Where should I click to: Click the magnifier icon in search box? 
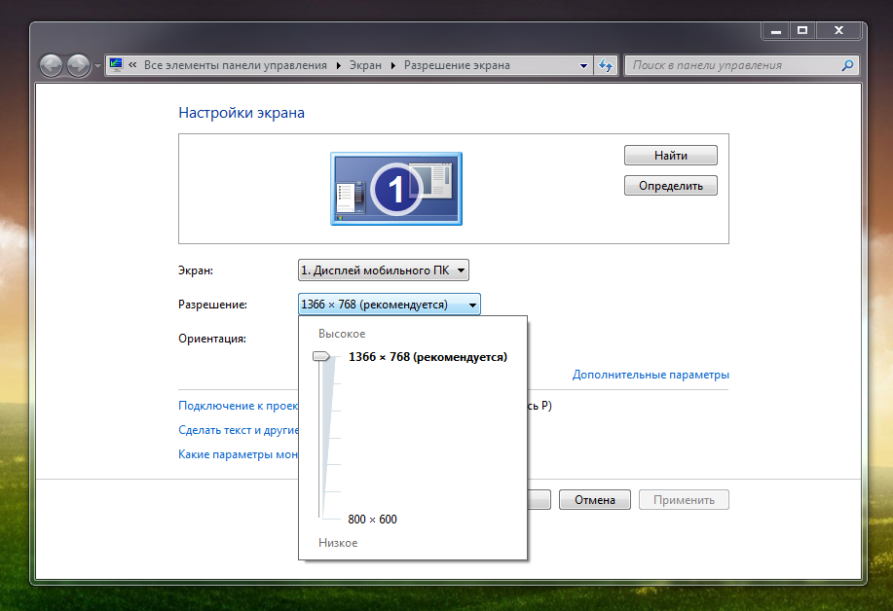(x=847, y=65)
